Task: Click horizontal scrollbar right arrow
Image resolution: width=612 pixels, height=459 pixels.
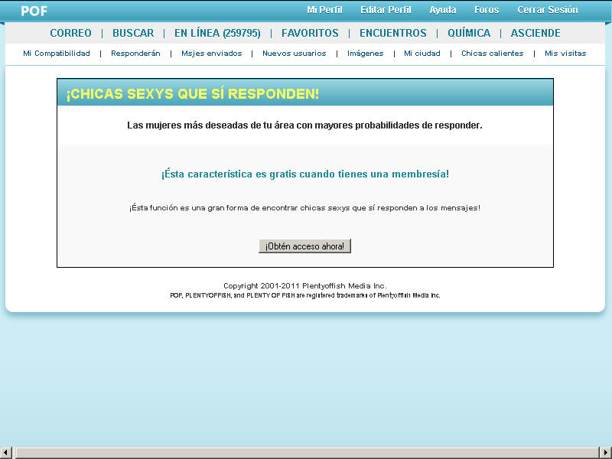Action: click(x=606, y=453)
